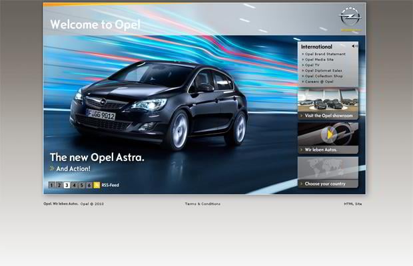Visit the Opel Diplomat Sales page
Viewport: 413px width, 266px height.
[x=324, y=70]
